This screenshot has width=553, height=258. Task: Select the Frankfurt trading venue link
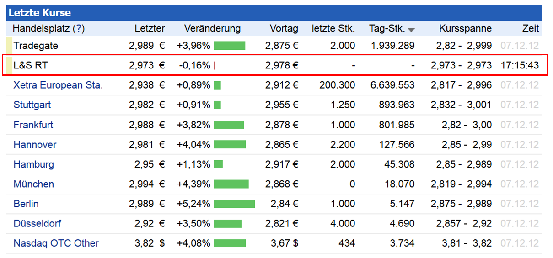pyautogui.click(x=33, y=125)
